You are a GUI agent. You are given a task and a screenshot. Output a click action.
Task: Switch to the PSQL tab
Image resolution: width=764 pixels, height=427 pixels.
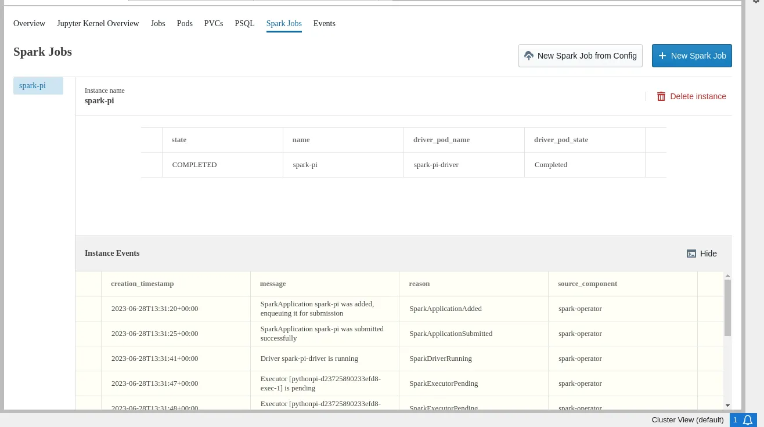tap(244, 24)
